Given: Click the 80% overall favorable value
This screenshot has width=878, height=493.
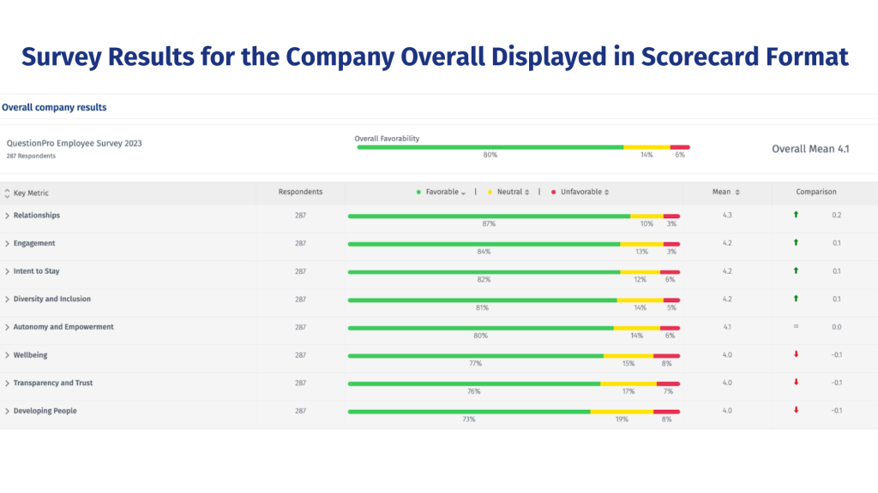Looking at the screenshot, I should 490,155.
